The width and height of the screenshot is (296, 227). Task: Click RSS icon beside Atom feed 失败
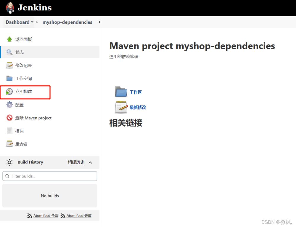(x=63, y=216)
